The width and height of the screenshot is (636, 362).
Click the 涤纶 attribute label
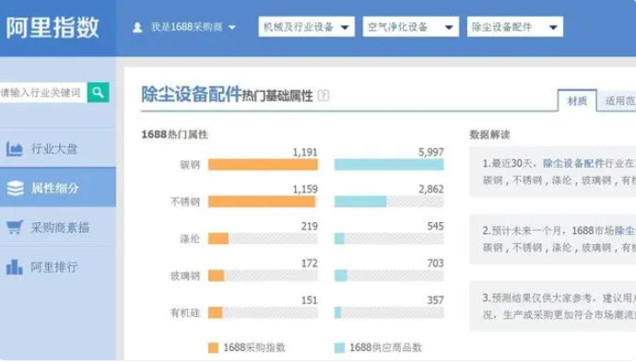coord(190,239)
